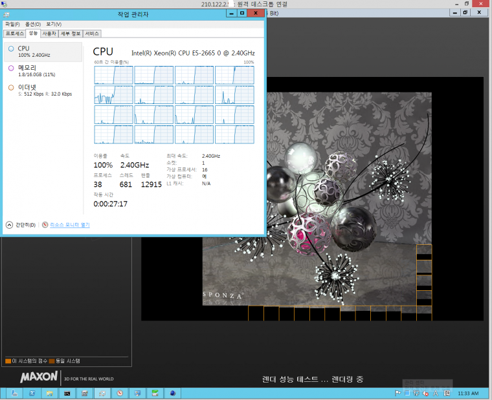Click first CPU core utilization graph

click(x=113, y=75)
